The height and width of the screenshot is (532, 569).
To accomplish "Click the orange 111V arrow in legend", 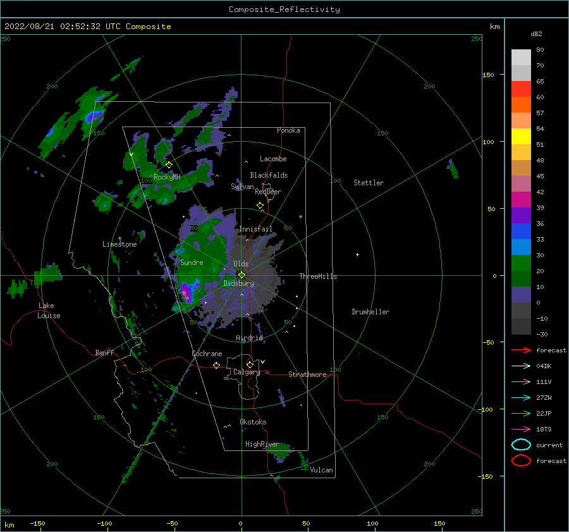I will (521, 381).
